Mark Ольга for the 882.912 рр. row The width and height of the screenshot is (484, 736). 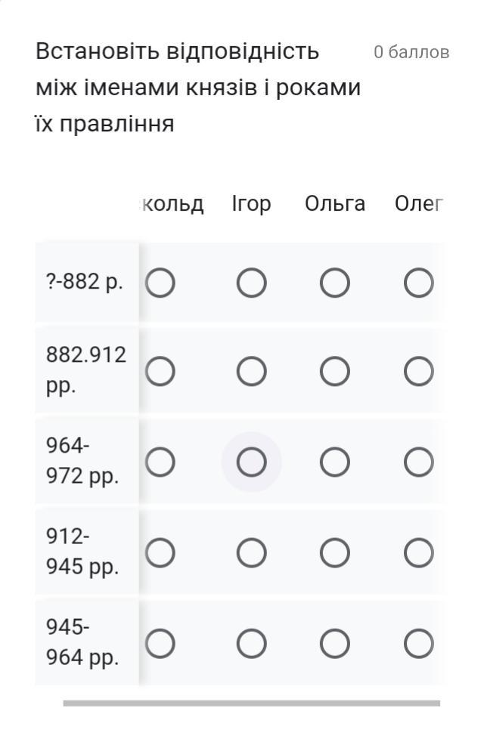(x=335, y=371)
